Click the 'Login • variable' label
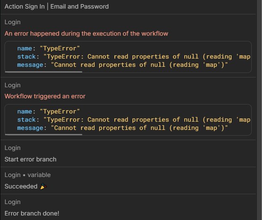Screen dimensions: 262x220 [28, 175]
